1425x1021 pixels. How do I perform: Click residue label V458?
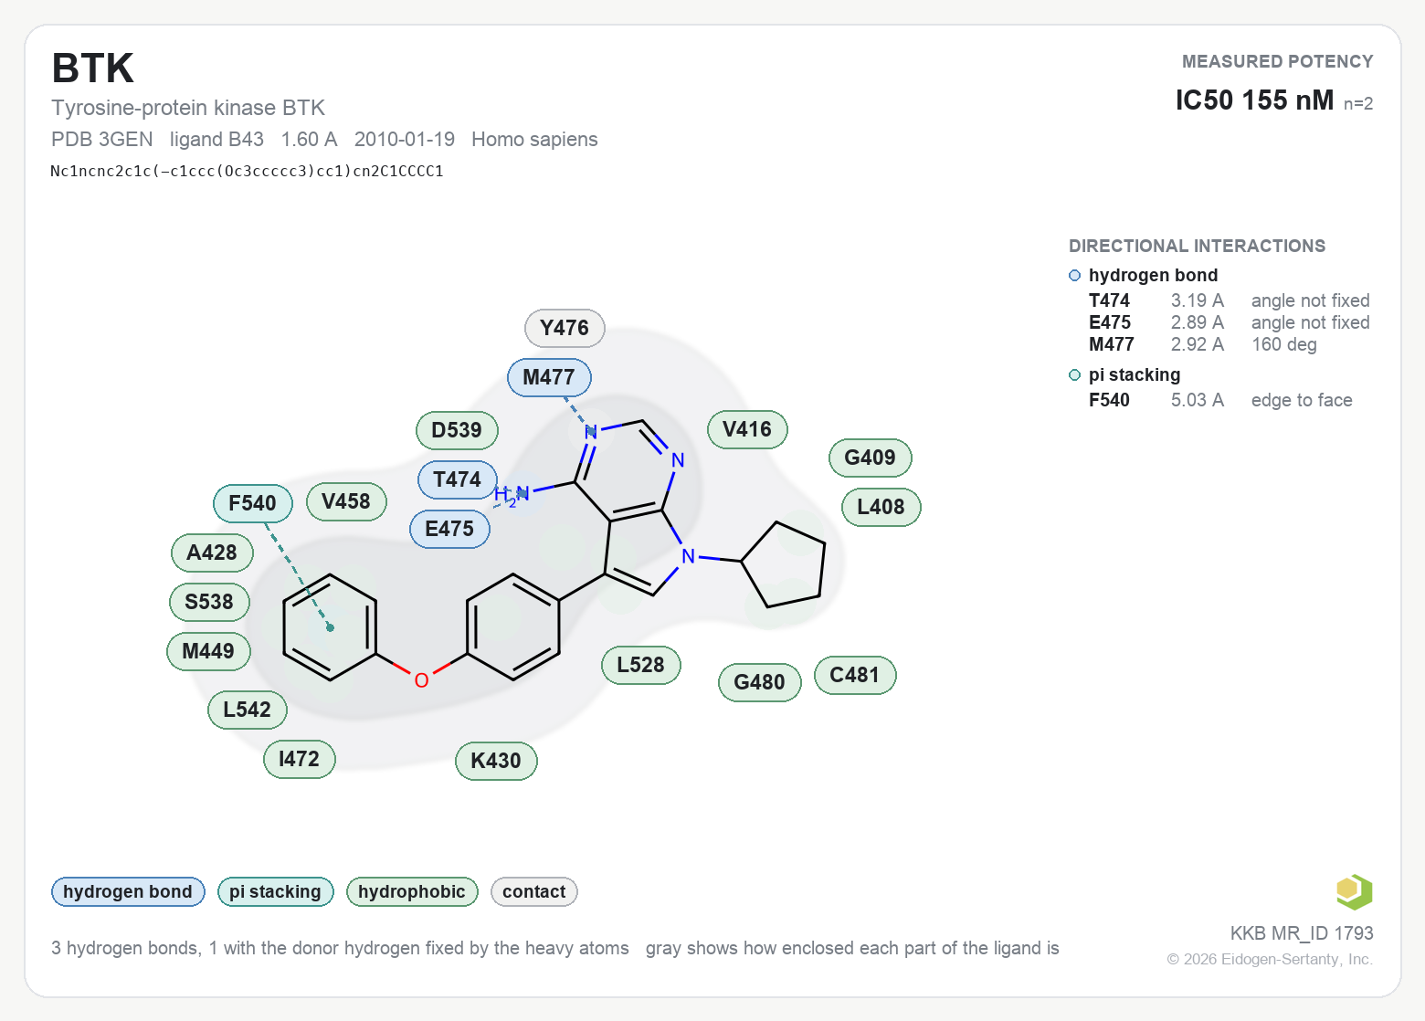[x=346, y=502]
